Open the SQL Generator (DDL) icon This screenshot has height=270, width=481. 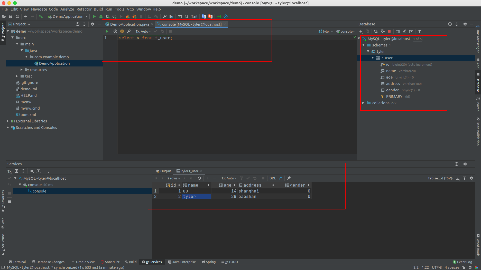pyautogui.click(x=273, y=178)
